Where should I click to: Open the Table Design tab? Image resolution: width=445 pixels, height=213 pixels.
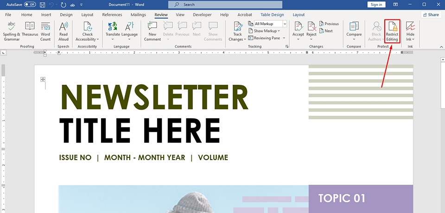click(x=272, y=15)
